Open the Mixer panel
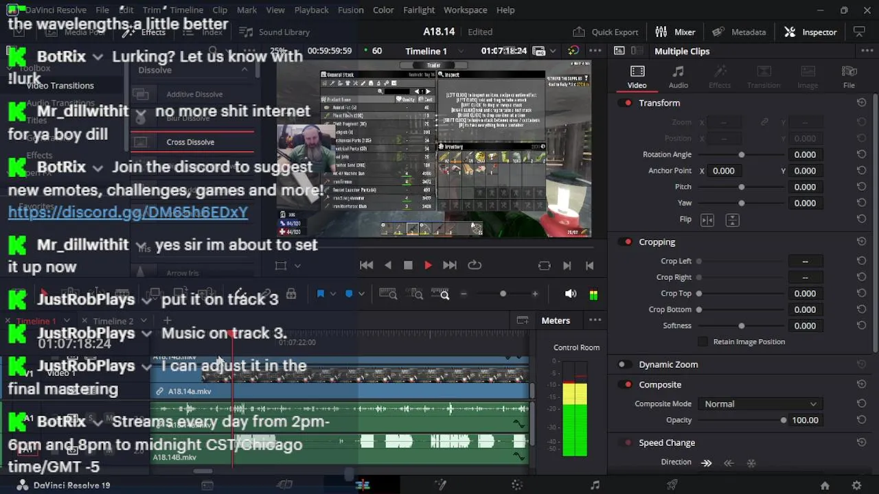879x494 pixels. [675, 32]
